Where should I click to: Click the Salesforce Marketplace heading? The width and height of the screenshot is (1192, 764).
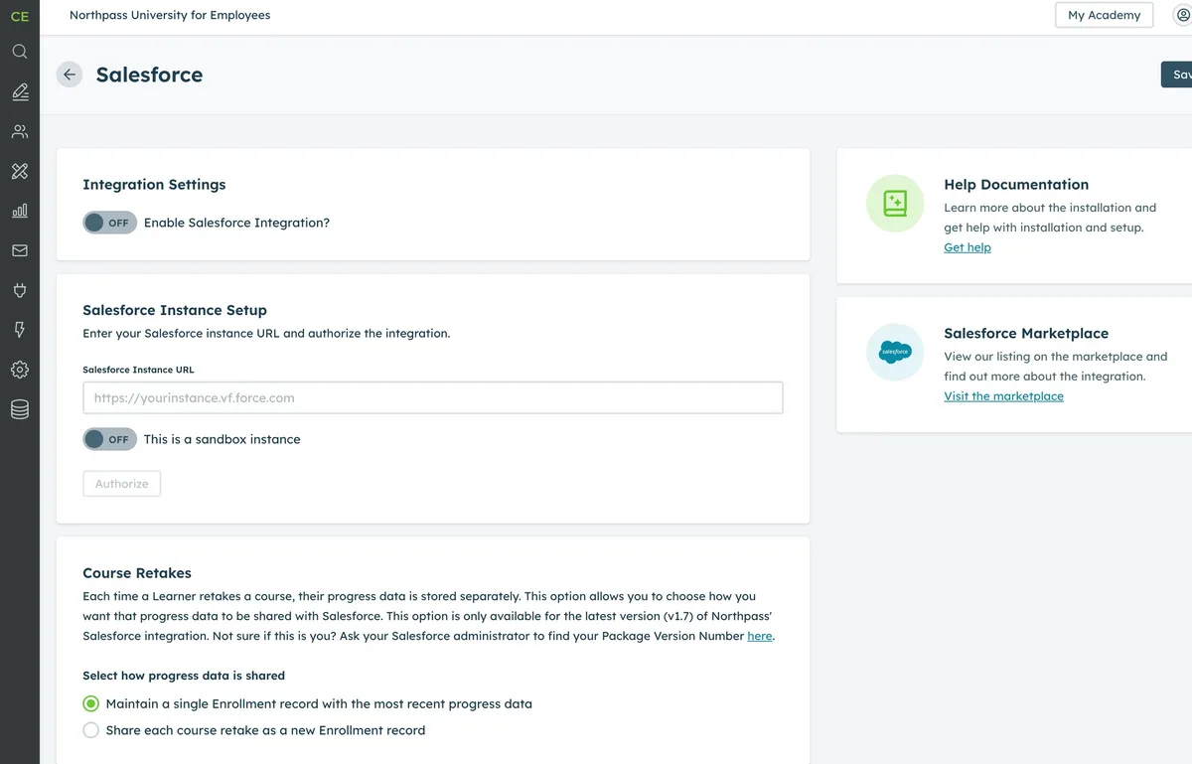tap(1026, 334)
